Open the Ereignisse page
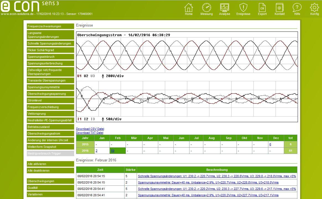Viewport: 322px width, 199px height. [243, 9]
